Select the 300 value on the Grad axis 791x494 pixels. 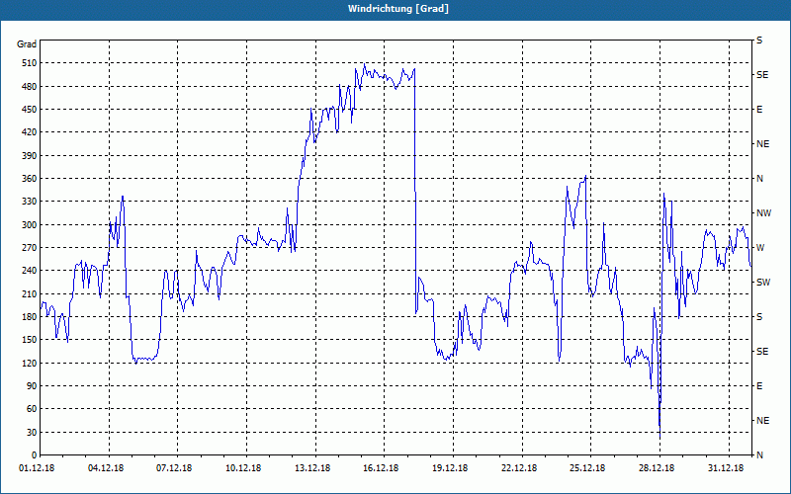coord(30,225)
